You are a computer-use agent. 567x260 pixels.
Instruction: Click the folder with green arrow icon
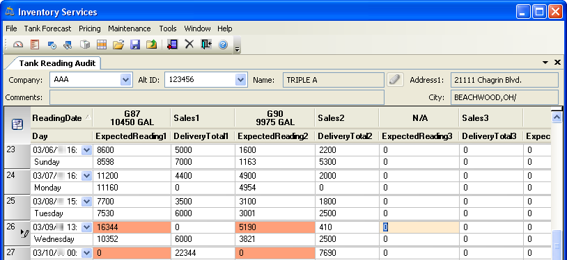click(x=152, y=44)
